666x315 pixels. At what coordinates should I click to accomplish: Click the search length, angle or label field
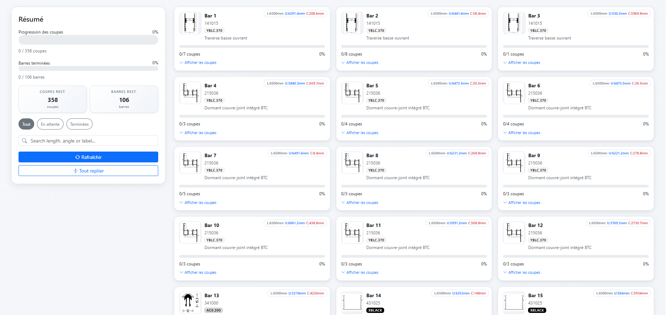click(x=93, y=141)
